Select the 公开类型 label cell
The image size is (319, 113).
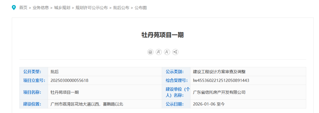click(34, 71)
